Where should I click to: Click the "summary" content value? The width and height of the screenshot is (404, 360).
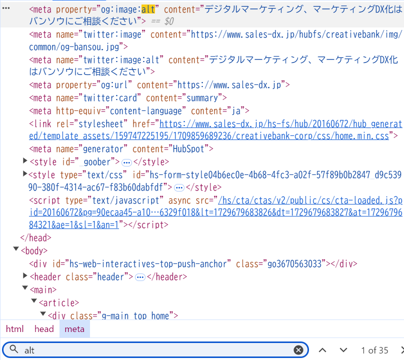pyautogui.click(x=202, y=98)
